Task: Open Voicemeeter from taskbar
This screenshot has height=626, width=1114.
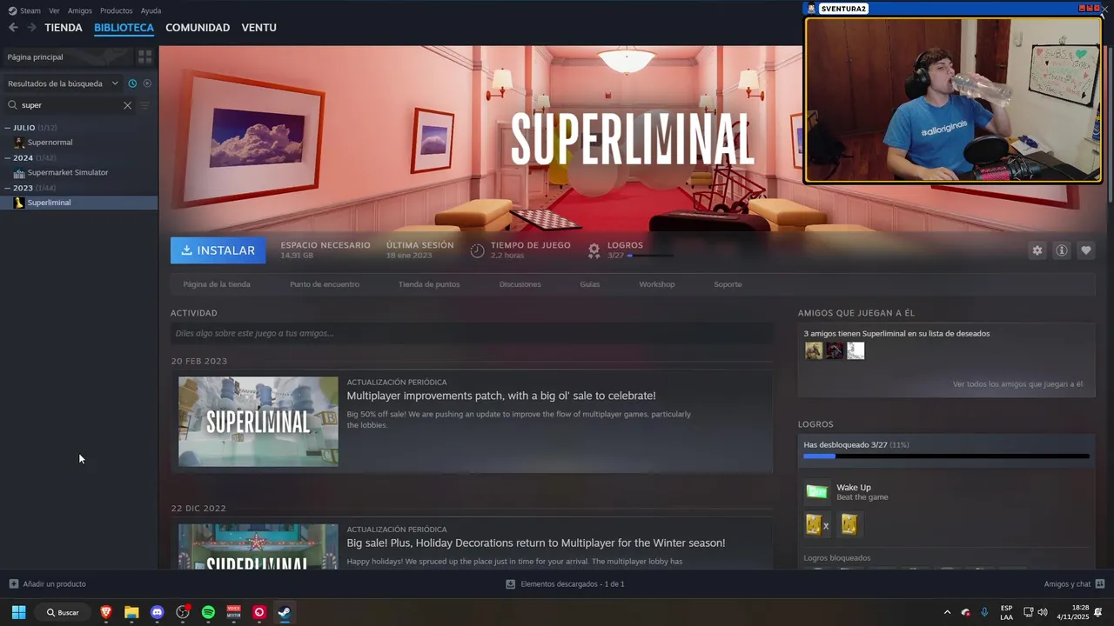Action: [233, 612]
